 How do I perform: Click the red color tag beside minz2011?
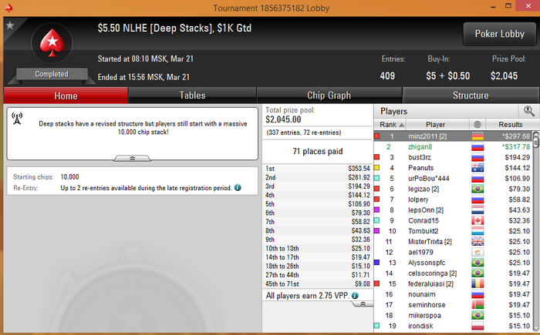[x=376, y=136]
